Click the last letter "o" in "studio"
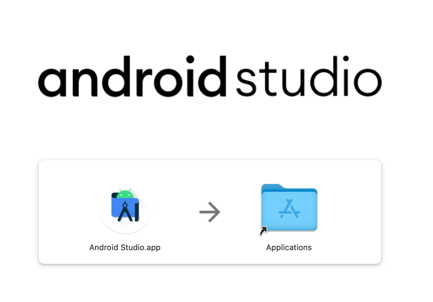Screen dimensions: 433x302 coord(367,81)
